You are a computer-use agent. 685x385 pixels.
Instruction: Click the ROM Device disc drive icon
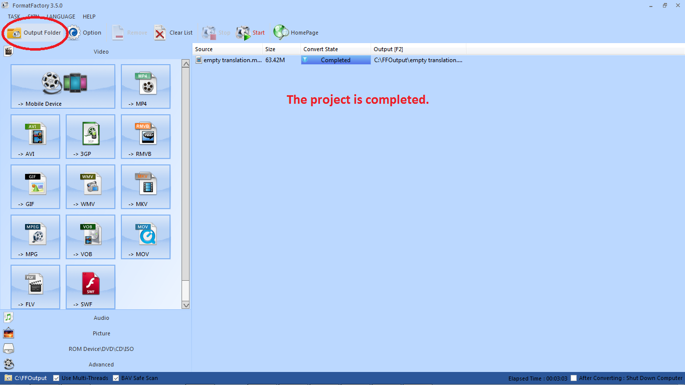point(9,349)
